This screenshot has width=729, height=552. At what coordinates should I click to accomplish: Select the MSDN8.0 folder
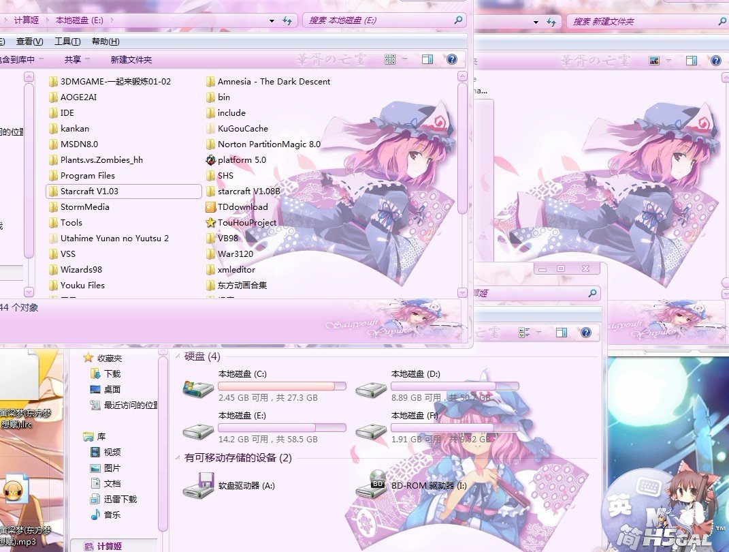click(74, 144)
